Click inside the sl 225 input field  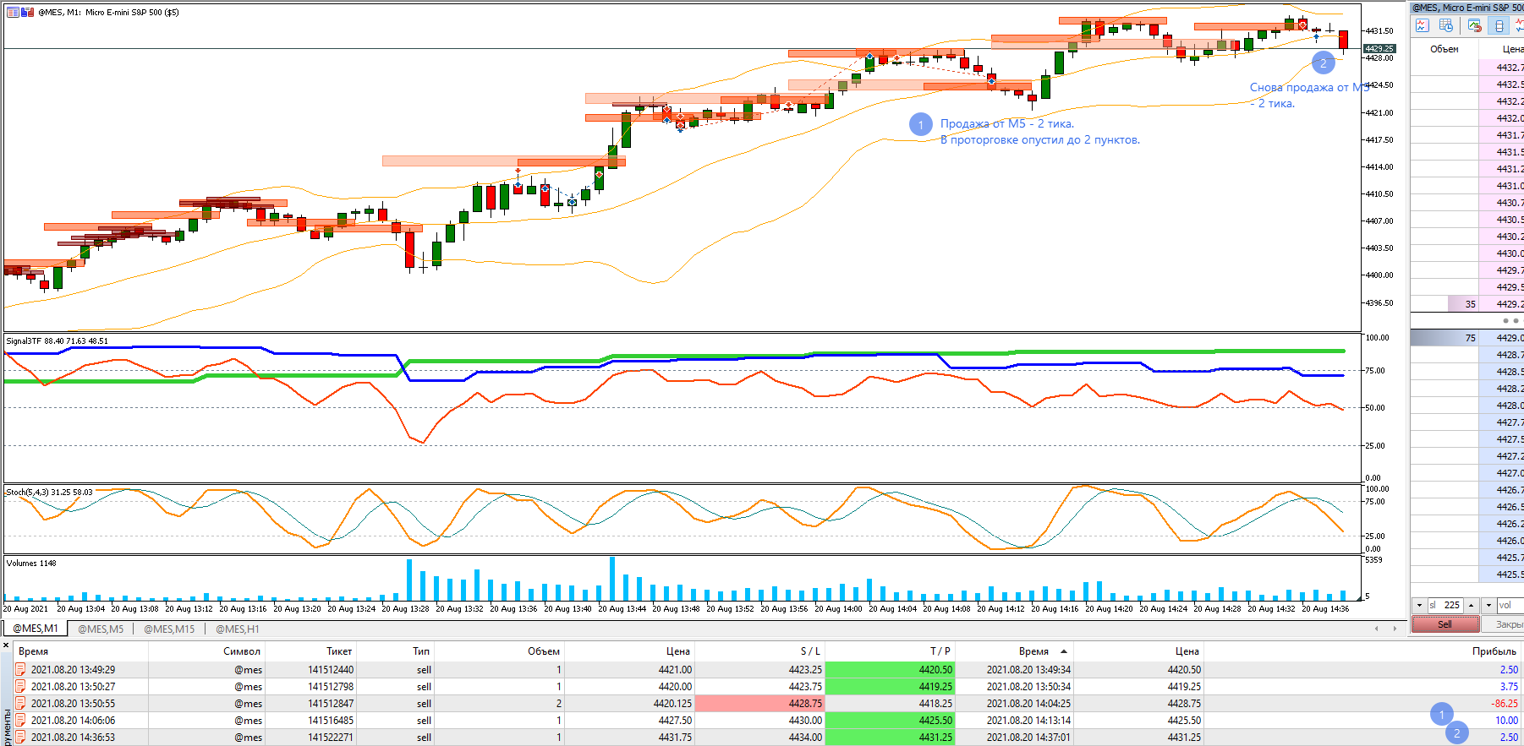pyautogui.click(x=1445, y=605)
